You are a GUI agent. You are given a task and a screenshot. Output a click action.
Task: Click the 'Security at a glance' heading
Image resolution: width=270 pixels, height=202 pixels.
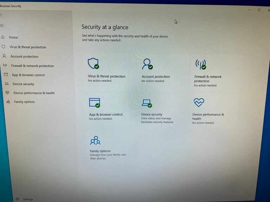point(105,27)
